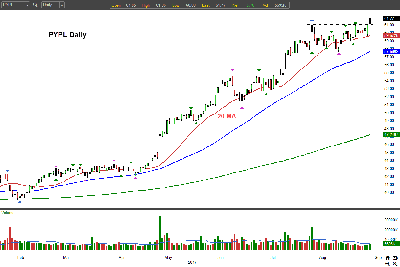Click the 10000K volume axis label

(x=390, y=240)
